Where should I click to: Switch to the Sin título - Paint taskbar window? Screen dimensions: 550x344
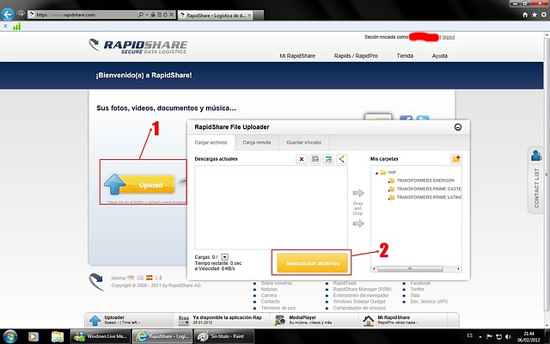pyautogui.click(x=223, y=336)
